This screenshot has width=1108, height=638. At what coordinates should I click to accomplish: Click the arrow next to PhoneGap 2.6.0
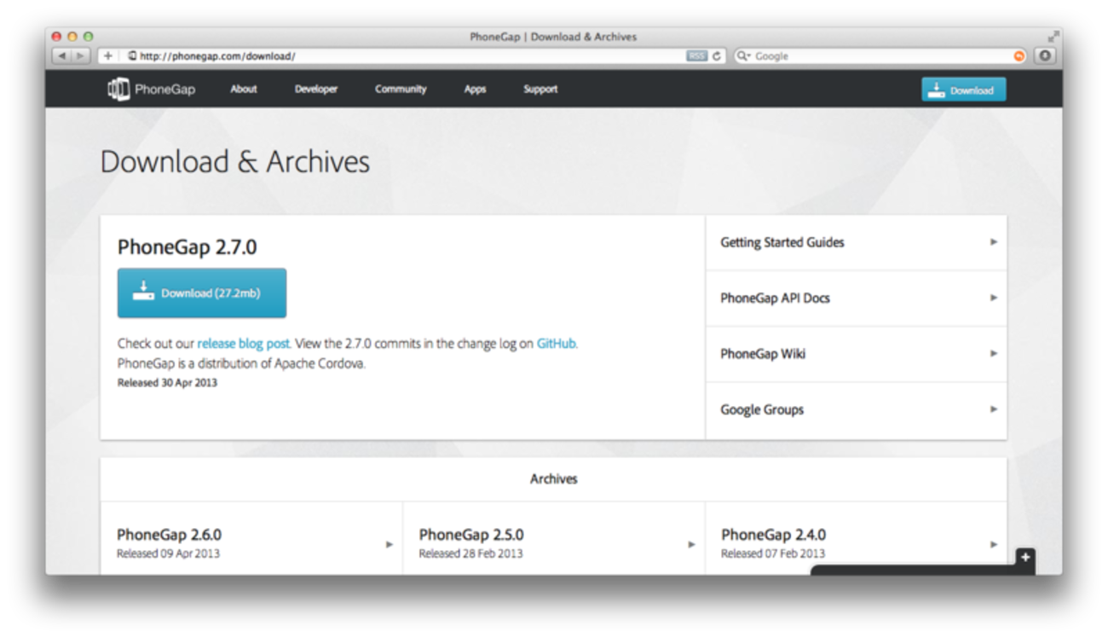pyautogui.click(x=390, y=544)
